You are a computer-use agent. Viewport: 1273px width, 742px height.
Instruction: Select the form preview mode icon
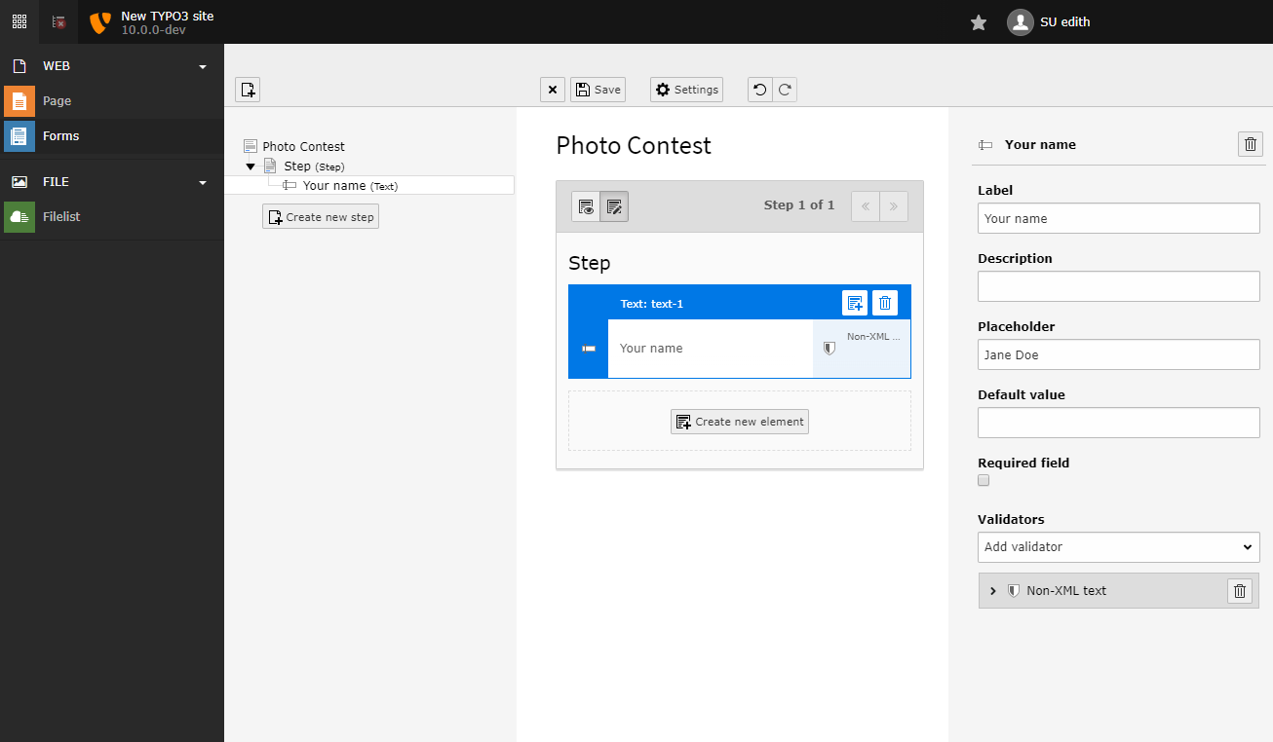point(586,205)
